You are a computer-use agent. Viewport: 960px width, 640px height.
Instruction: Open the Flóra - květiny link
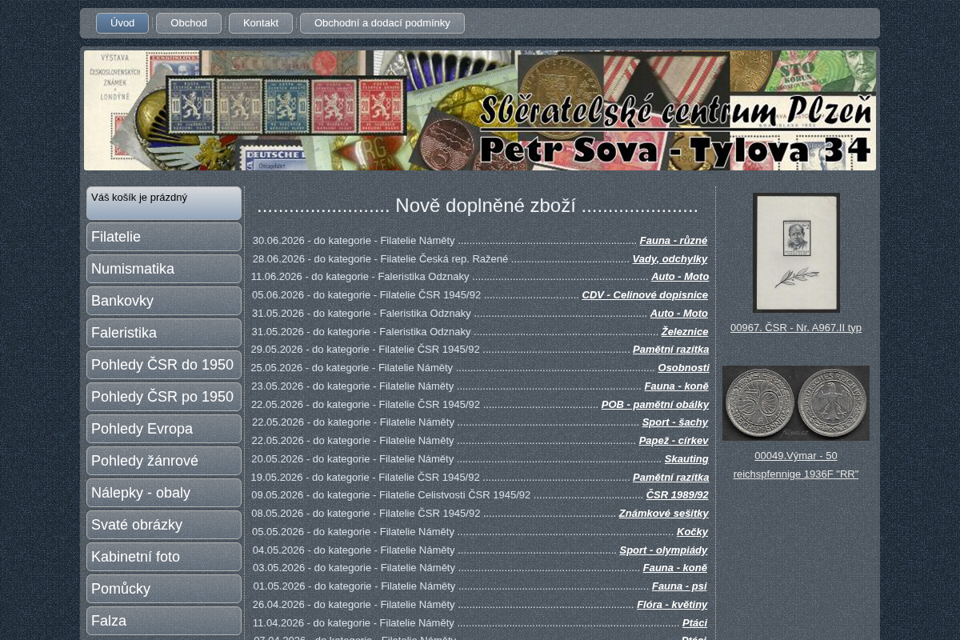tap(672, 605)
